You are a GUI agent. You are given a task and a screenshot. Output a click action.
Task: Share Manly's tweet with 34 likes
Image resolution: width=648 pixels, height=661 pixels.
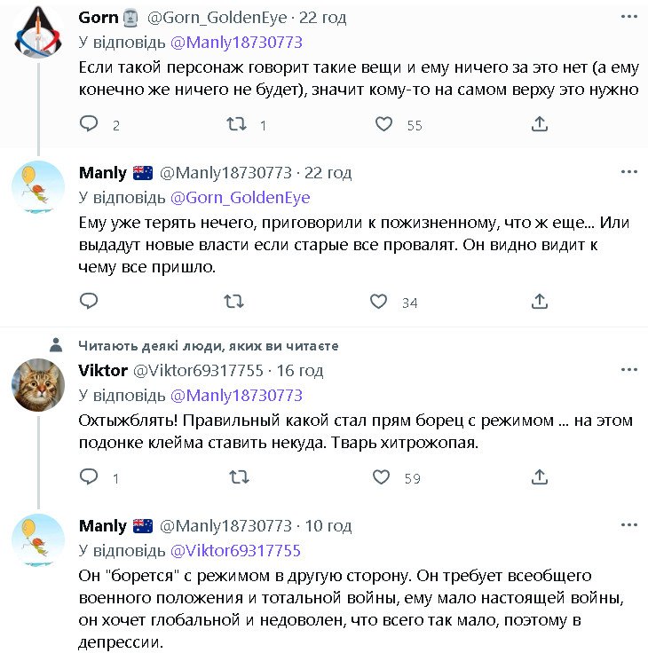(539, 302)
